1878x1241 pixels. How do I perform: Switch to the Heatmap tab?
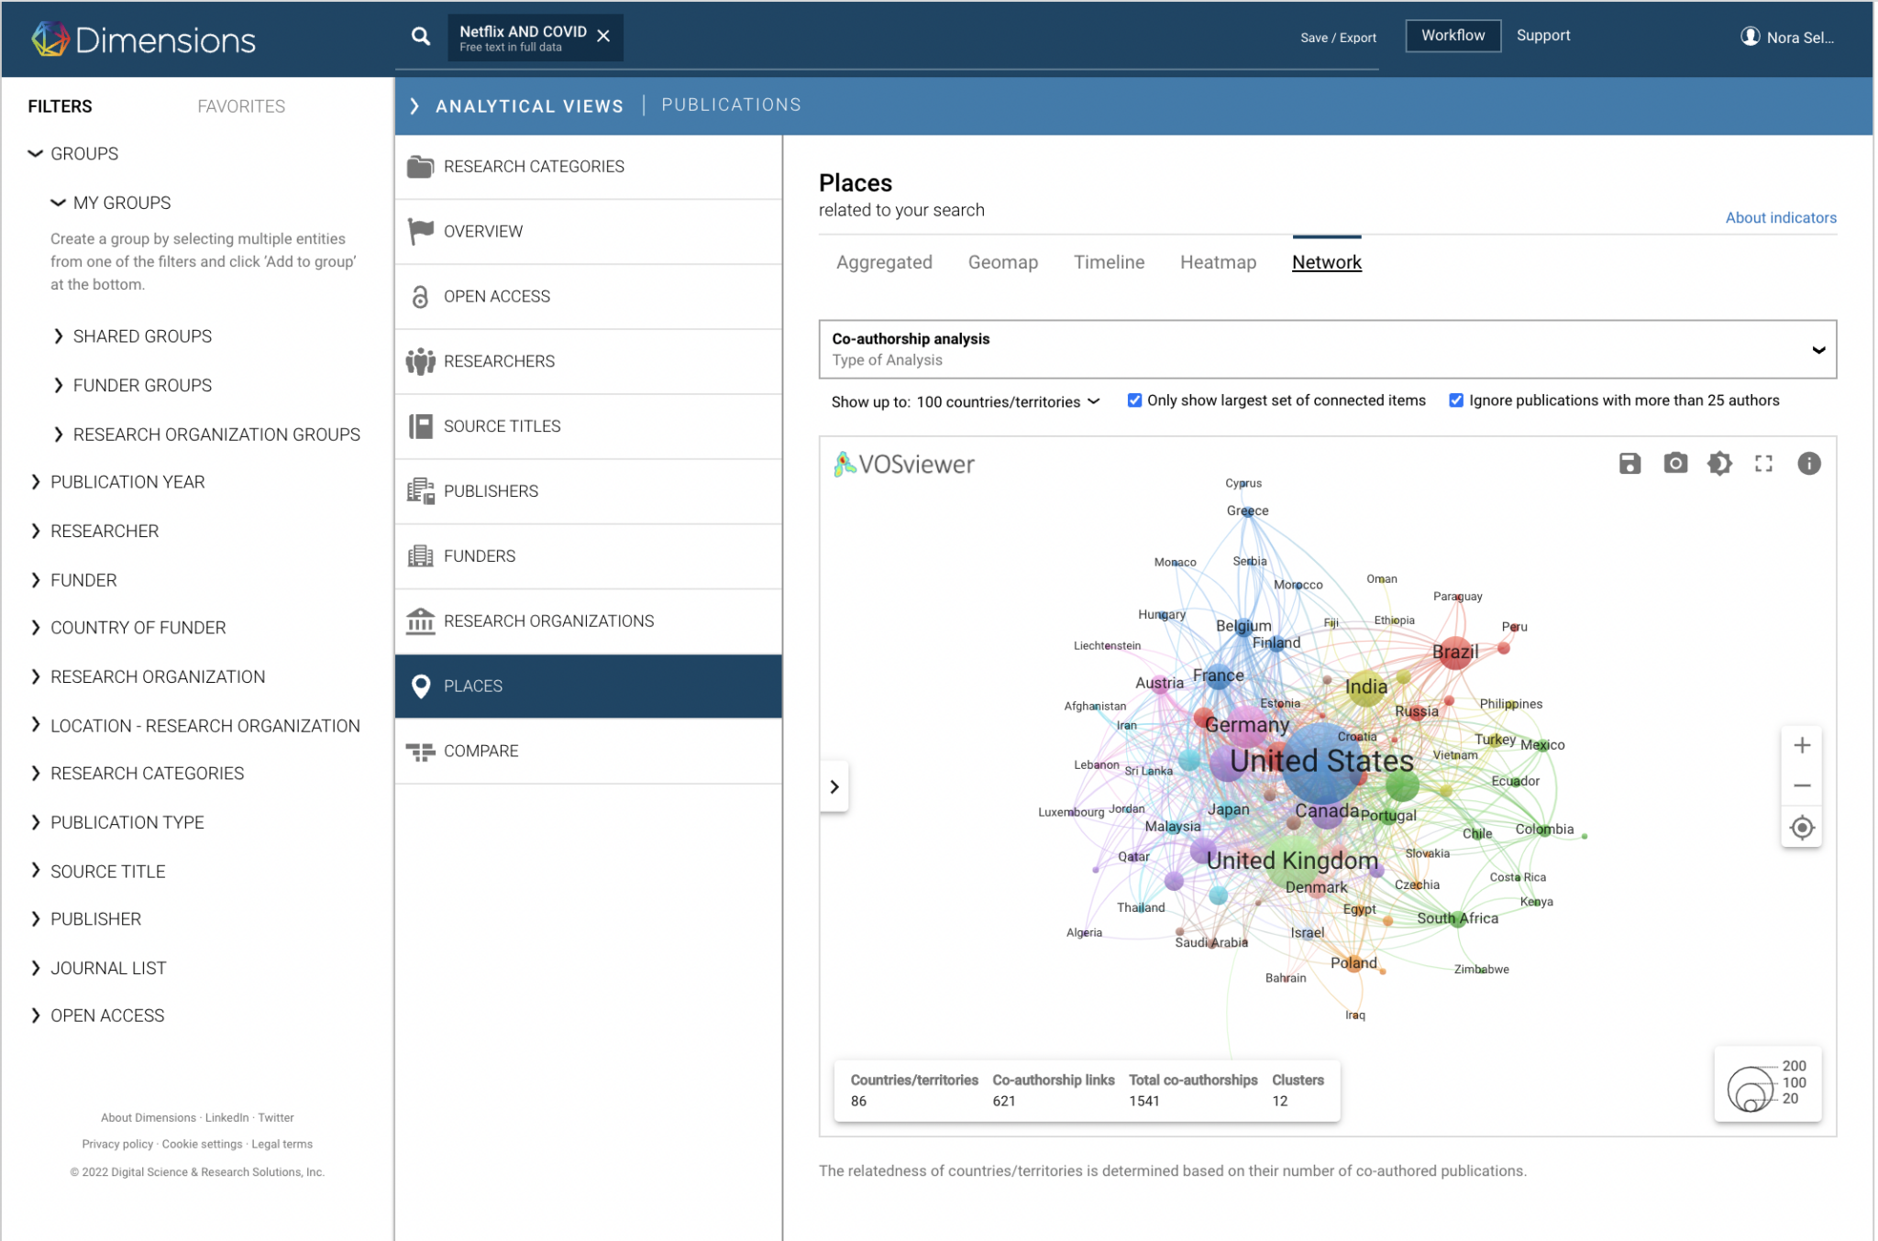(x=1218, y=262)
